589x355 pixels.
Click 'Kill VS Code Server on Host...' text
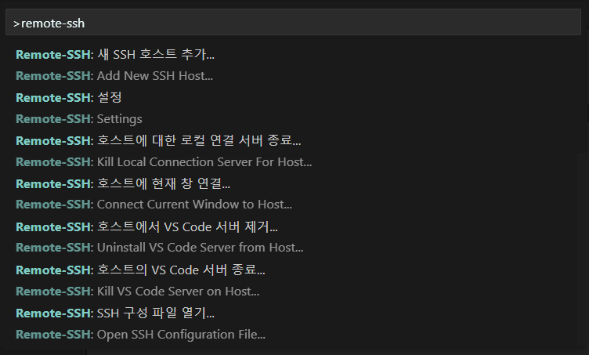(x=178, y=292)
